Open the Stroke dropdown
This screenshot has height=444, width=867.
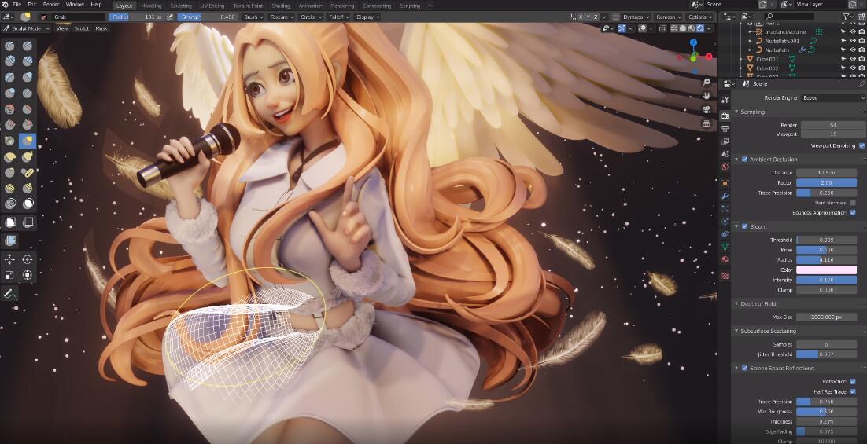point(311,17)
